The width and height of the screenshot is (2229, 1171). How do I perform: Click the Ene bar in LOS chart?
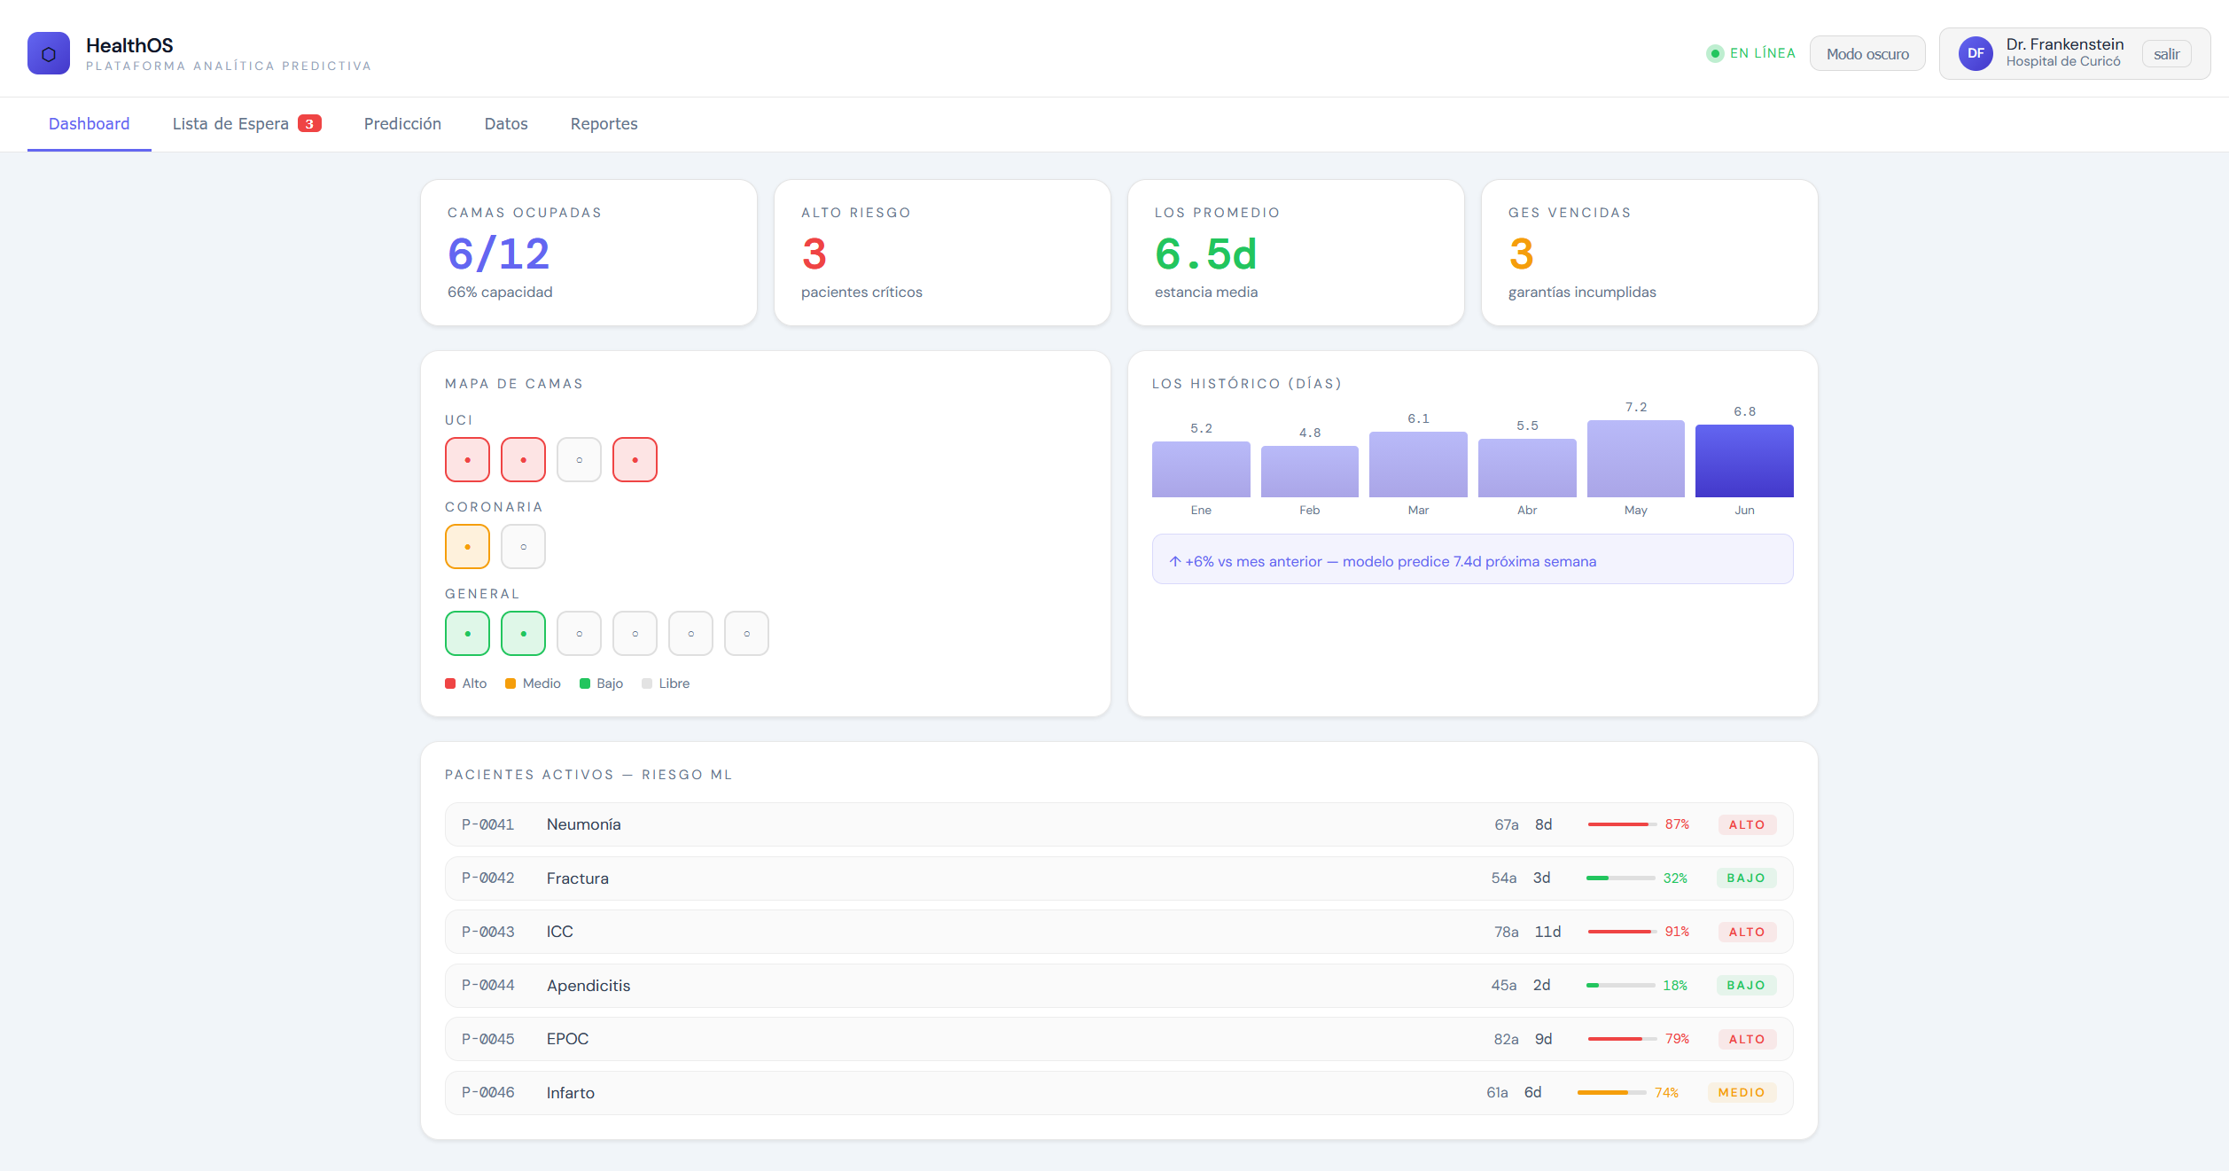click(1201, 469)
